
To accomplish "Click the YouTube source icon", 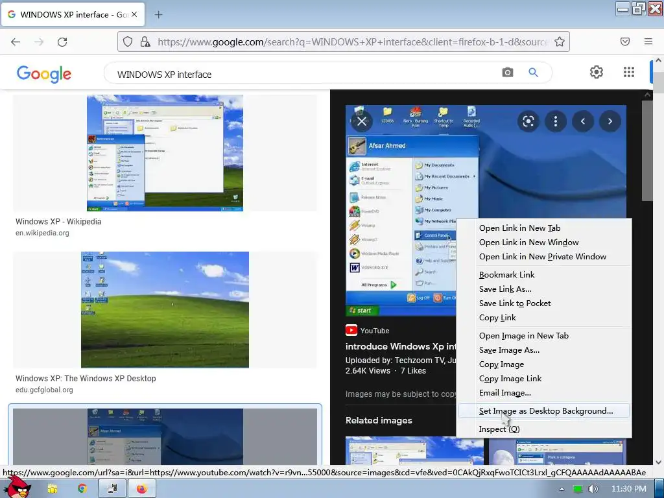I will (351, 330).
